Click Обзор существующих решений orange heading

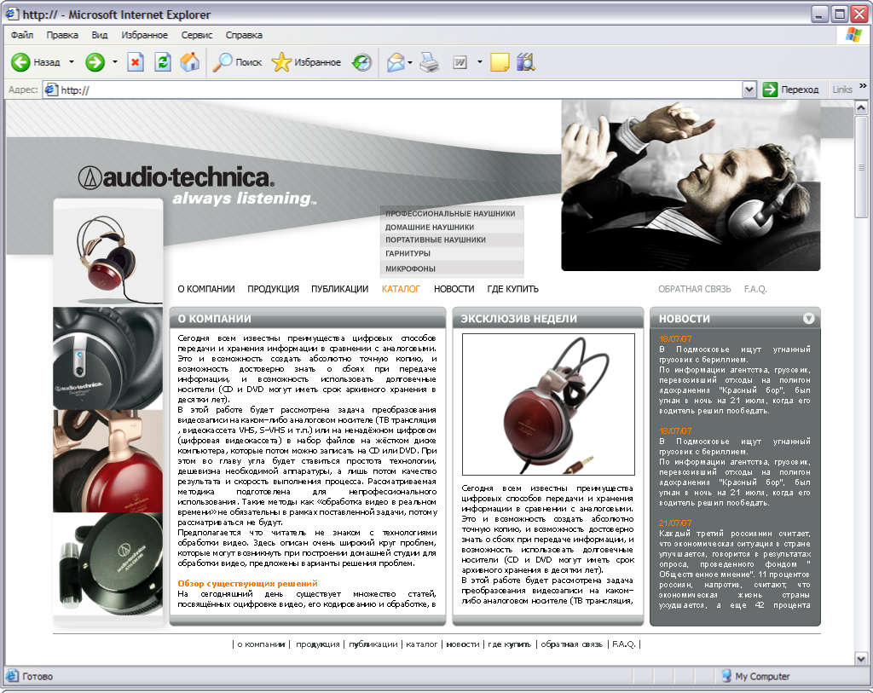(248, 583)
